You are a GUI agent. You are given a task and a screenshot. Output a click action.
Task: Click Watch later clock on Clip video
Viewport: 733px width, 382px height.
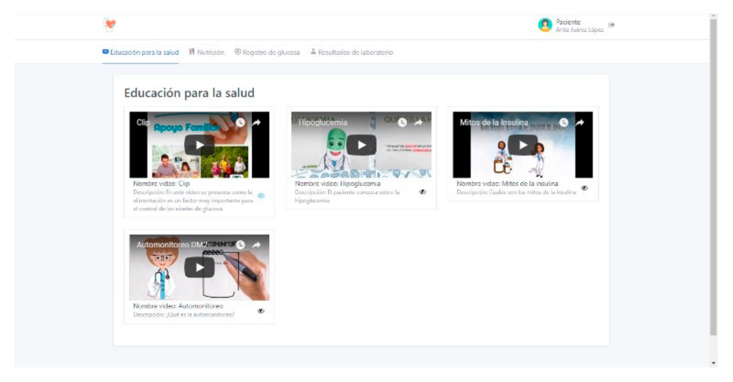[240, 122]
